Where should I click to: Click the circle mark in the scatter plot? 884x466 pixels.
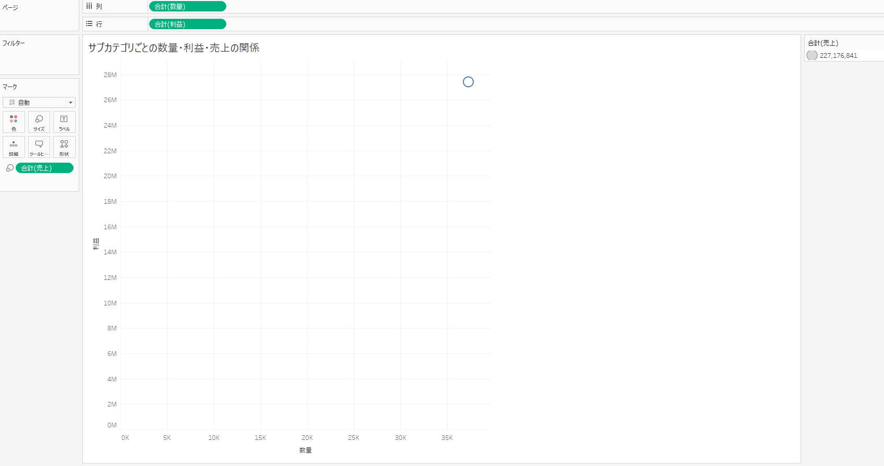tap(468, 82)
